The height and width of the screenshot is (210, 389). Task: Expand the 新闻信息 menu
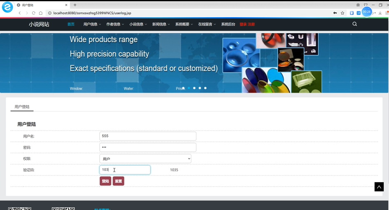(x=161, y=24)
